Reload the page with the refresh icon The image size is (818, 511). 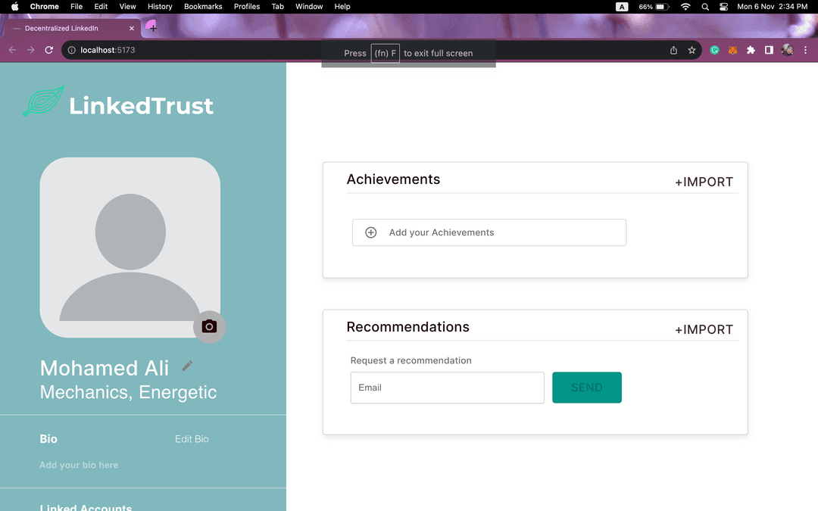(x=49, y=50)
